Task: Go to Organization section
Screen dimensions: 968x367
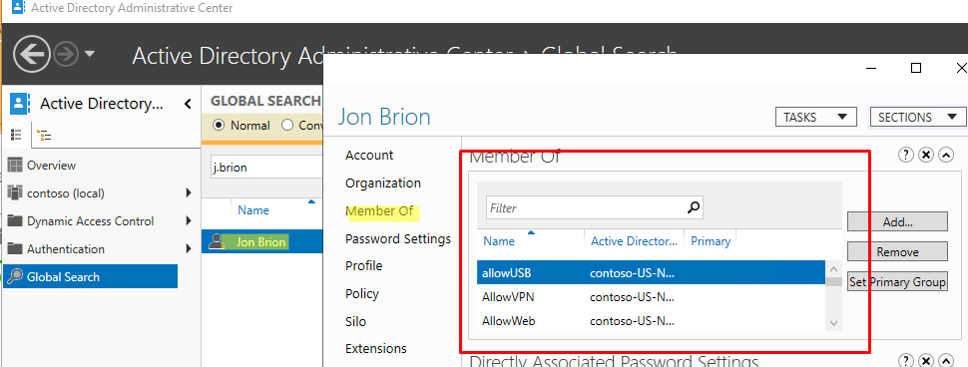Action: coord(383,183)
